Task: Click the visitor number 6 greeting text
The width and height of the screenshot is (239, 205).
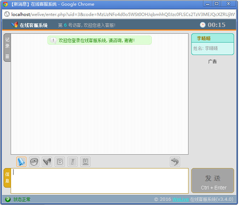Action: [x=86, y=25]
